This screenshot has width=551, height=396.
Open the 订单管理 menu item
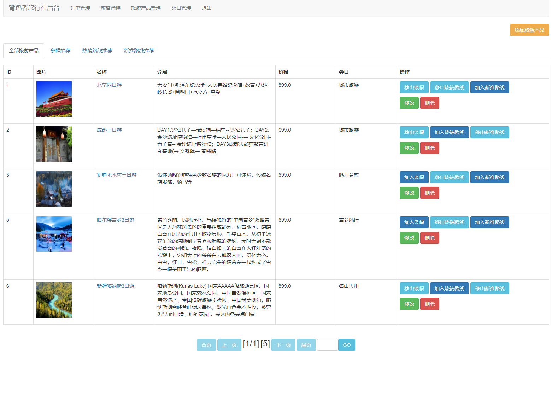pyautogui.click(x=80, y=8)
